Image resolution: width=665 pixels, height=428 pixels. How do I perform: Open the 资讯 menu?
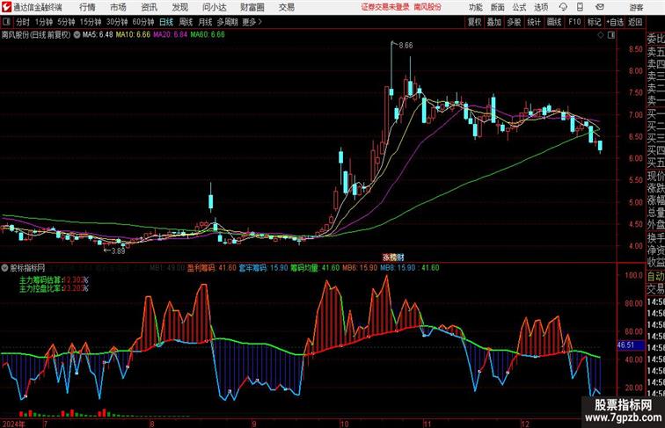tap(149, 7)
